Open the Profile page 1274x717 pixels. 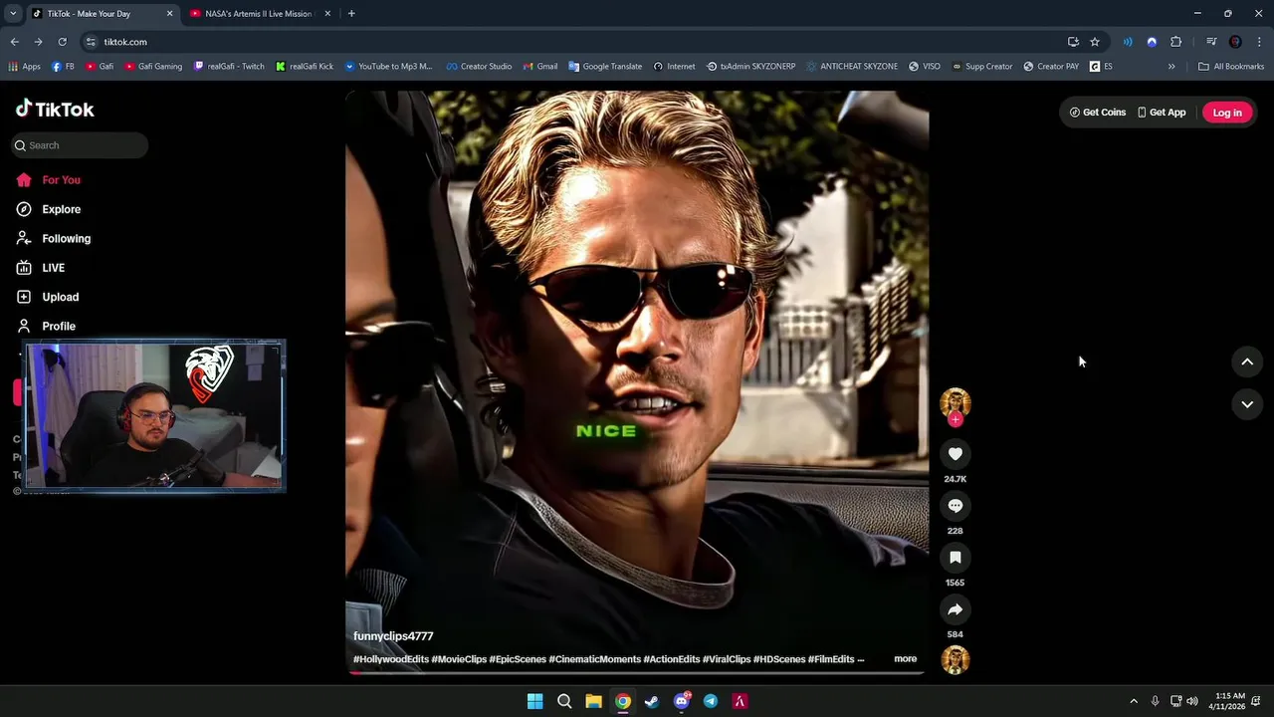(x=46, y=326)
